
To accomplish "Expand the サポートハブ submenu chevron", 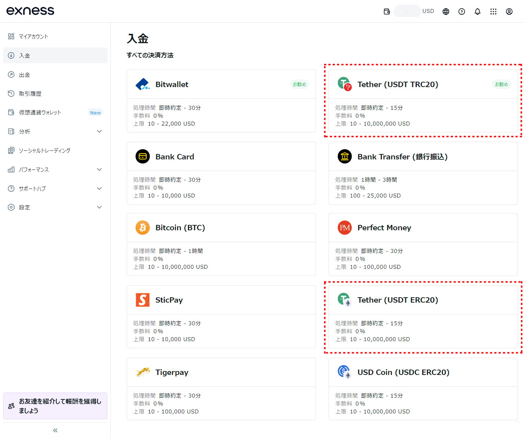I will tap(99, 189).
